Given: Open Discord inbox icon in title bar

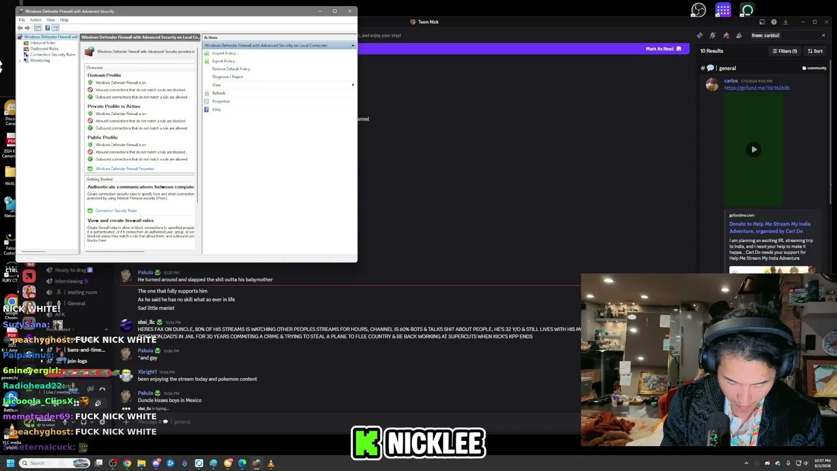Looking at the screenshot, I should coord(762,22).
